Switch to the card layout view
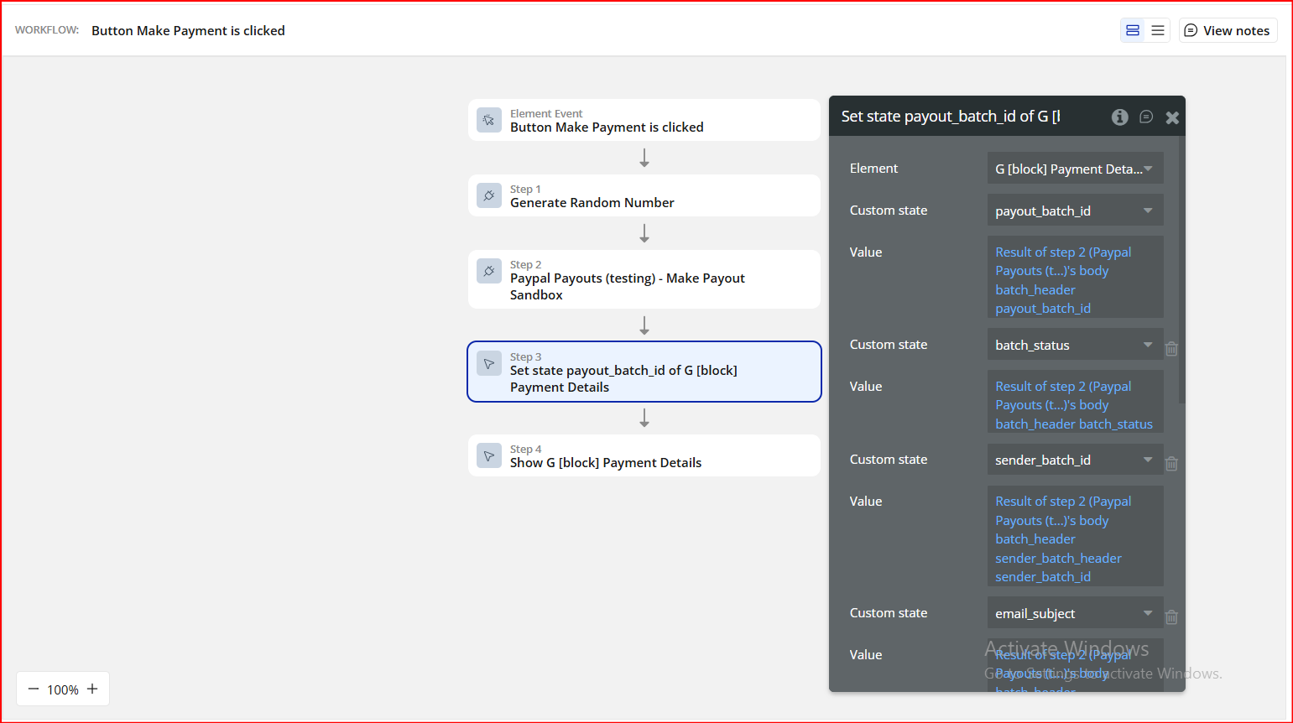 click(x=1133, y=31)
